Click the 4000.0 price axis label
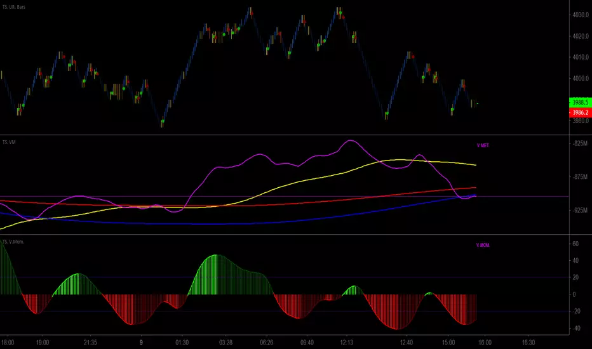Image resolution: width=592 pixels, height=349 pixels. [579, 79]
